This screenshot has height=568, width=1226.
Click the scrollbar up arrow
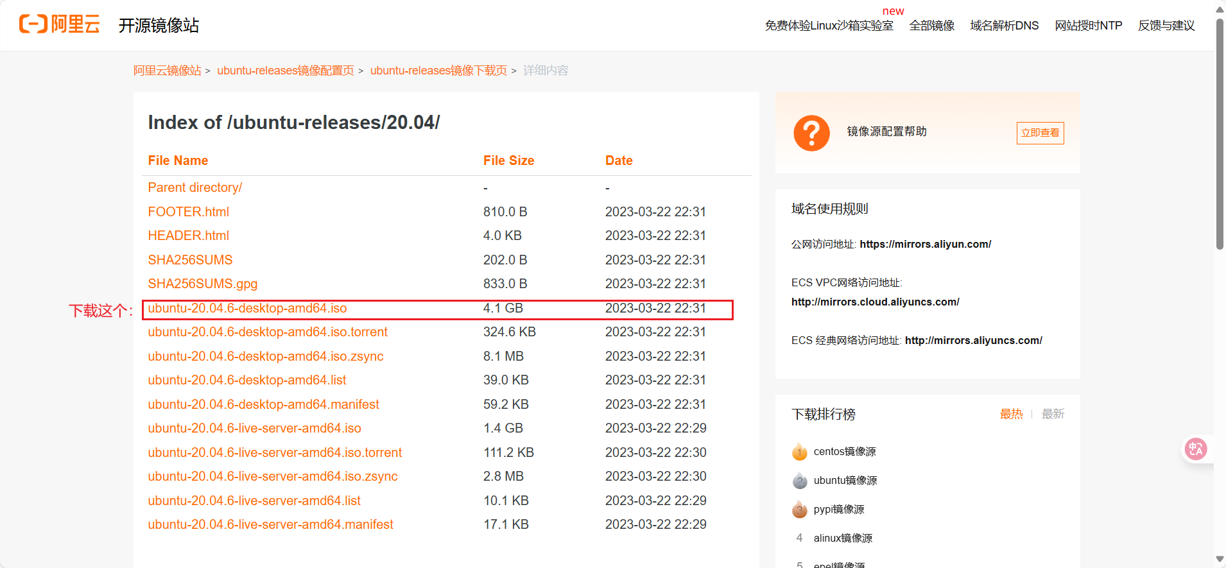1220,8
